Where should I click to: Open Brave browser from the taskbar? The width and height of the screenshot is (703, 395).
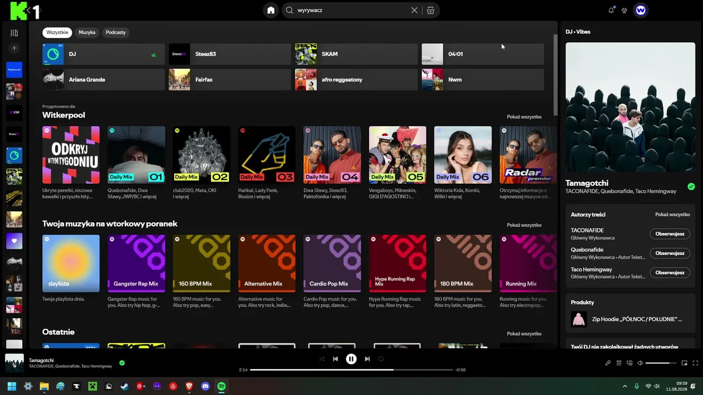click(189, 386)
